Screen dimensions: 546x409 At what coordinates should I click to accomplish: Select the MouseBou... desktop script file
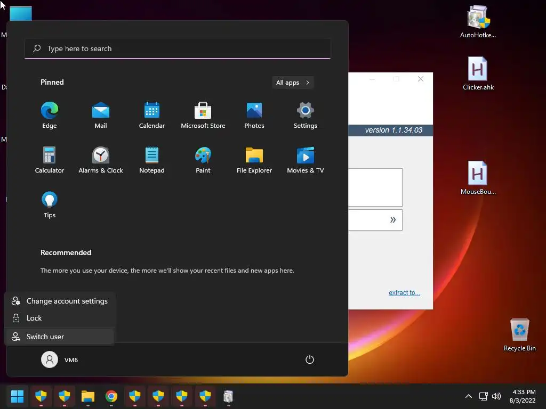[478, 178]
